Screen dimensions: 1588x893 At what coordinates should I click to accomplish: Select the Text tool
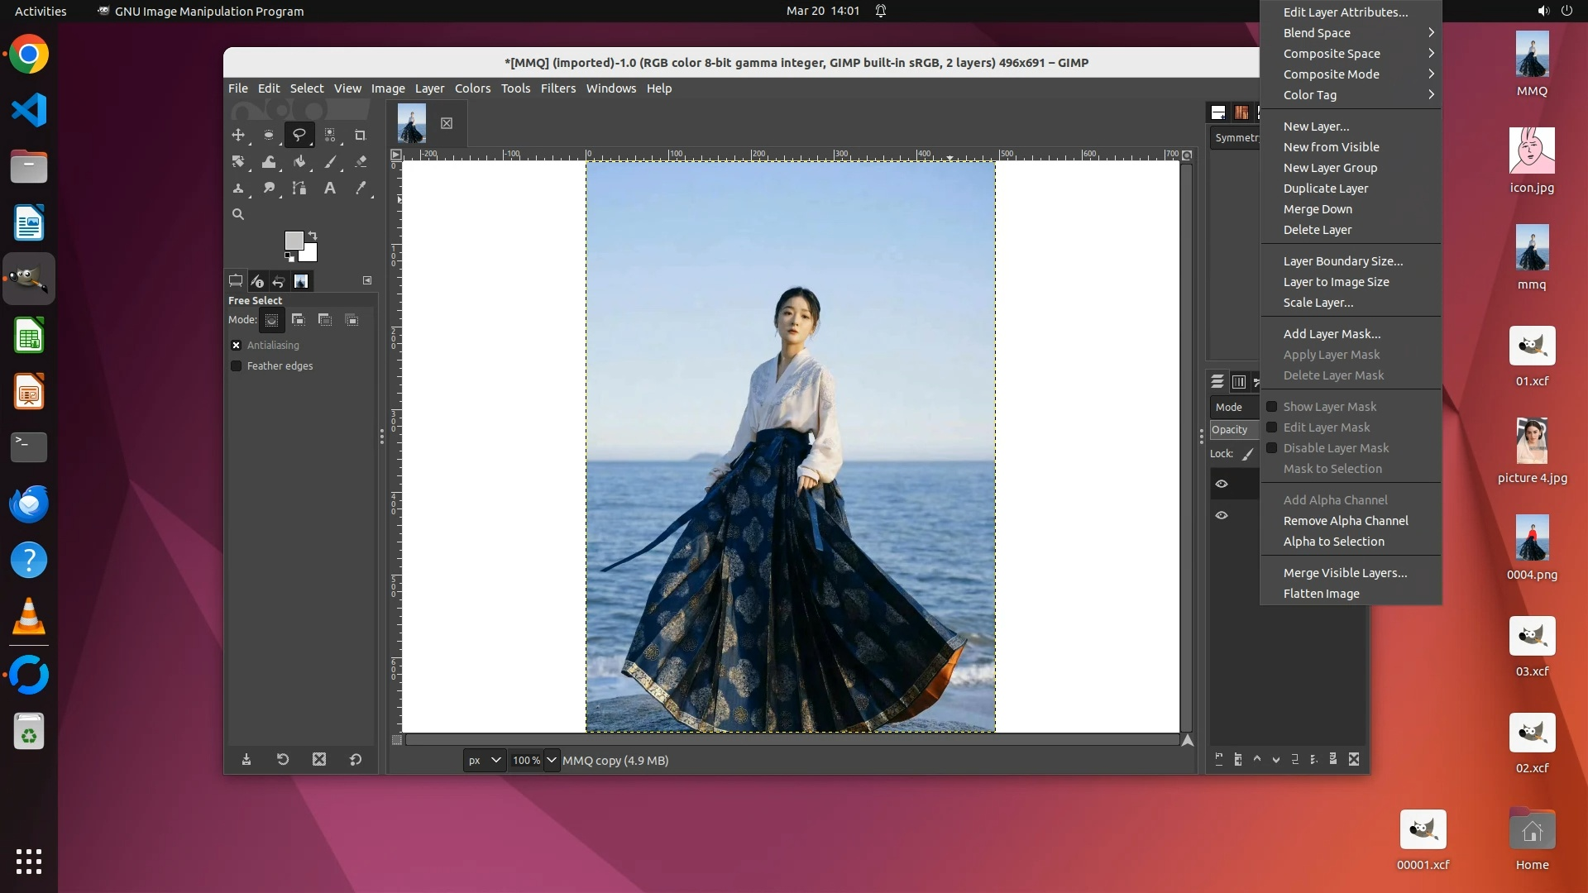(x=330, y=189)
